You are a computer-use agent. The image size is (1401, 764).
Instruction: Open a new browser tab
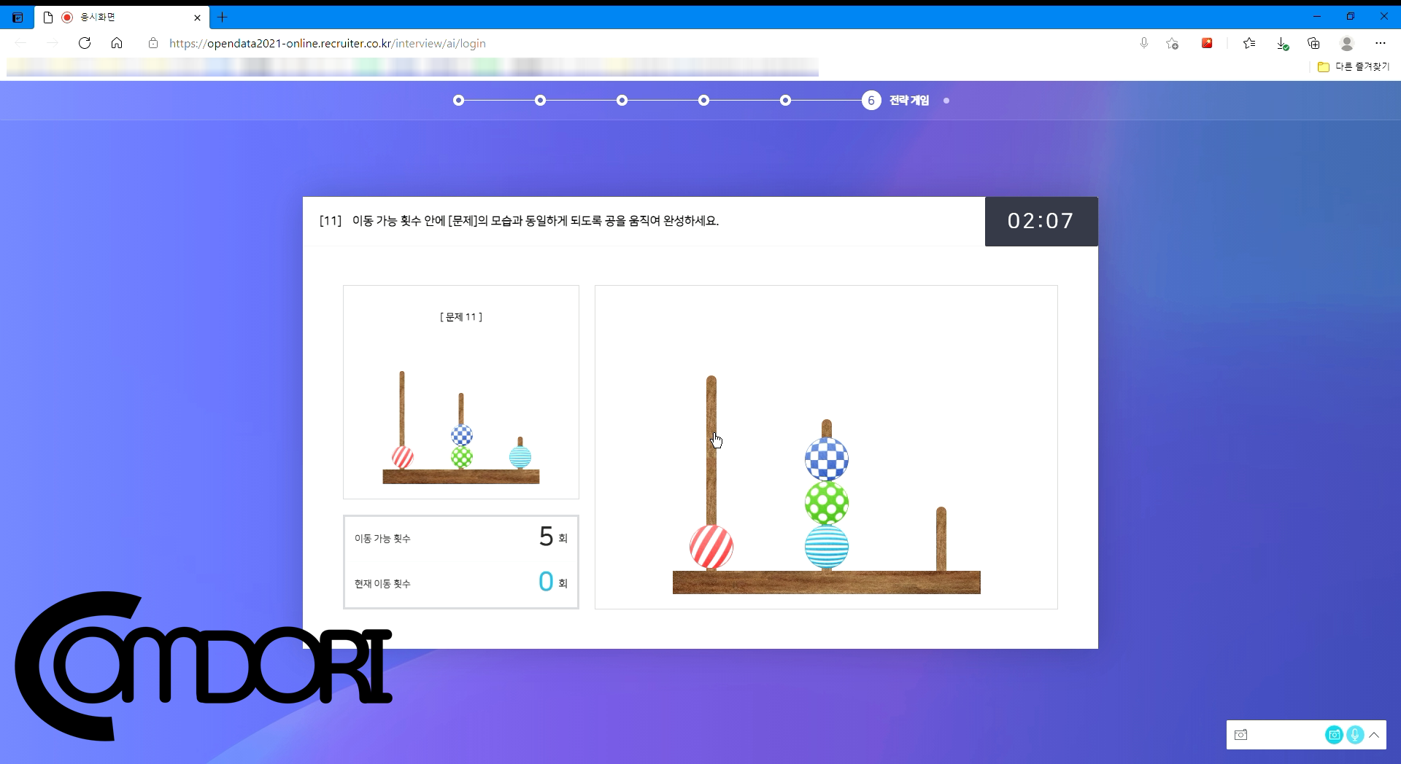pyautogui.click(x=223, y=17)
